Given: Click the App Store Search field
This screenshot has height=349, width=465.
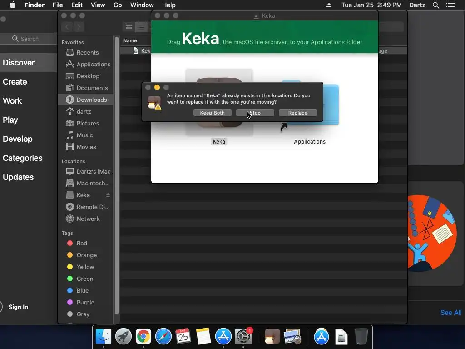Looking at the screenshot, I should [x=29, y=39].
